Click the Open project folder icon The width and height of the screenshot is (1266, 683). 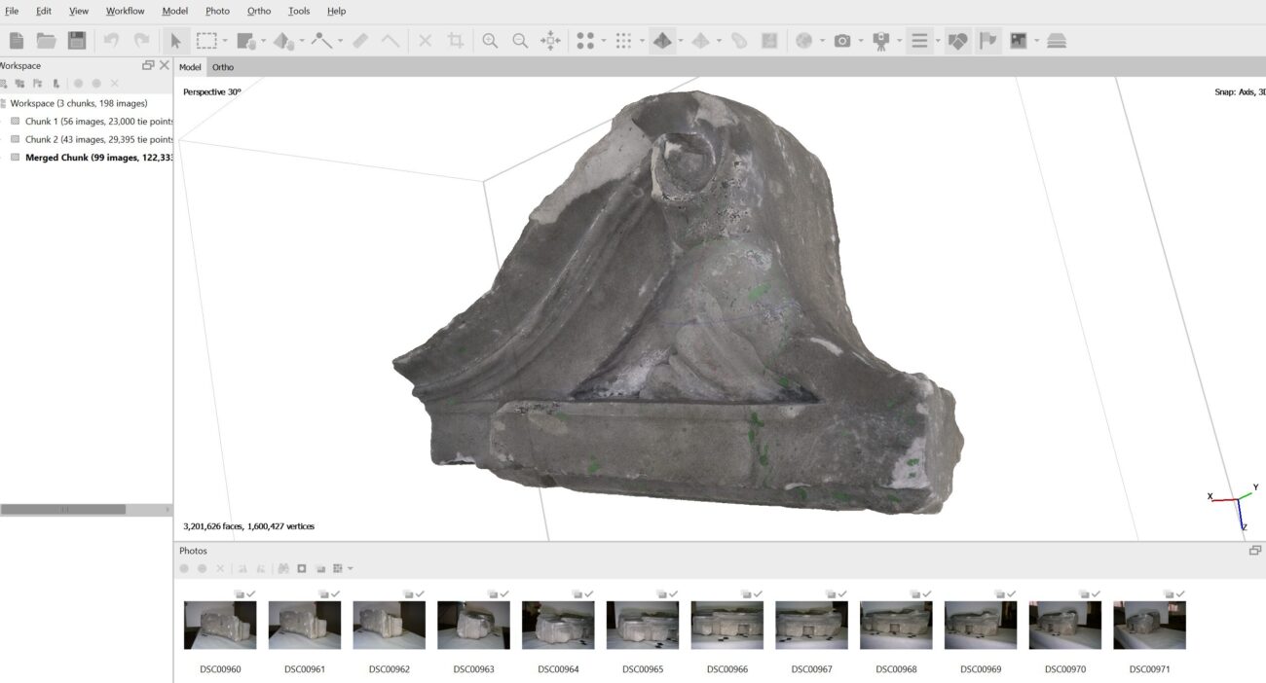[x=46, y=41]
